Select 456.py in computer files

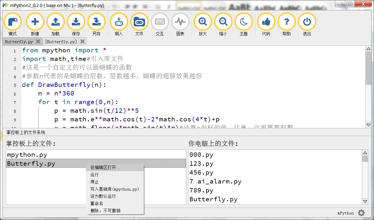pyautogui.click(x=275, y=173)
